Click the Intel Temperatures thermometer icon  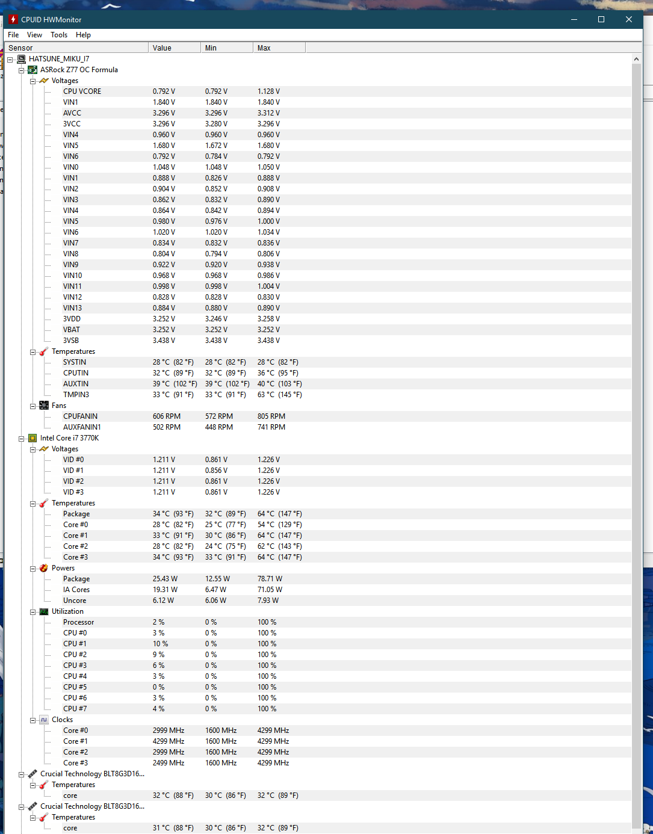tap(44, 503)
